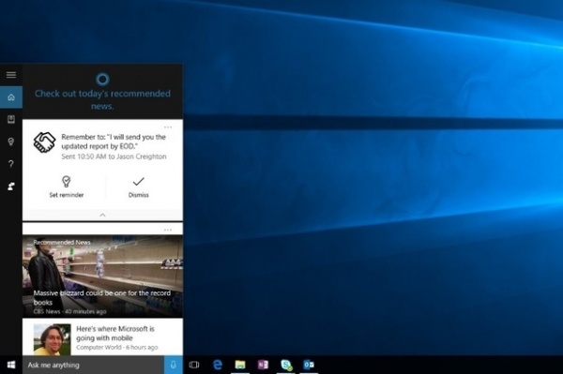Open more options on the reminder card
Viewport: 563px width, 374px height.
[x=168, y=127]
